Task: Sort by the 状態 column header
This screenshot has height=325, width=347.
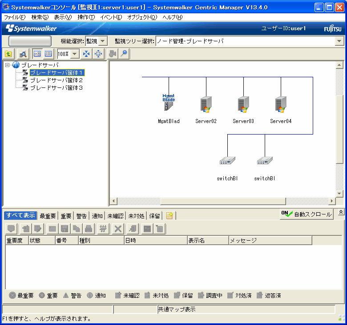Action: 42,240
